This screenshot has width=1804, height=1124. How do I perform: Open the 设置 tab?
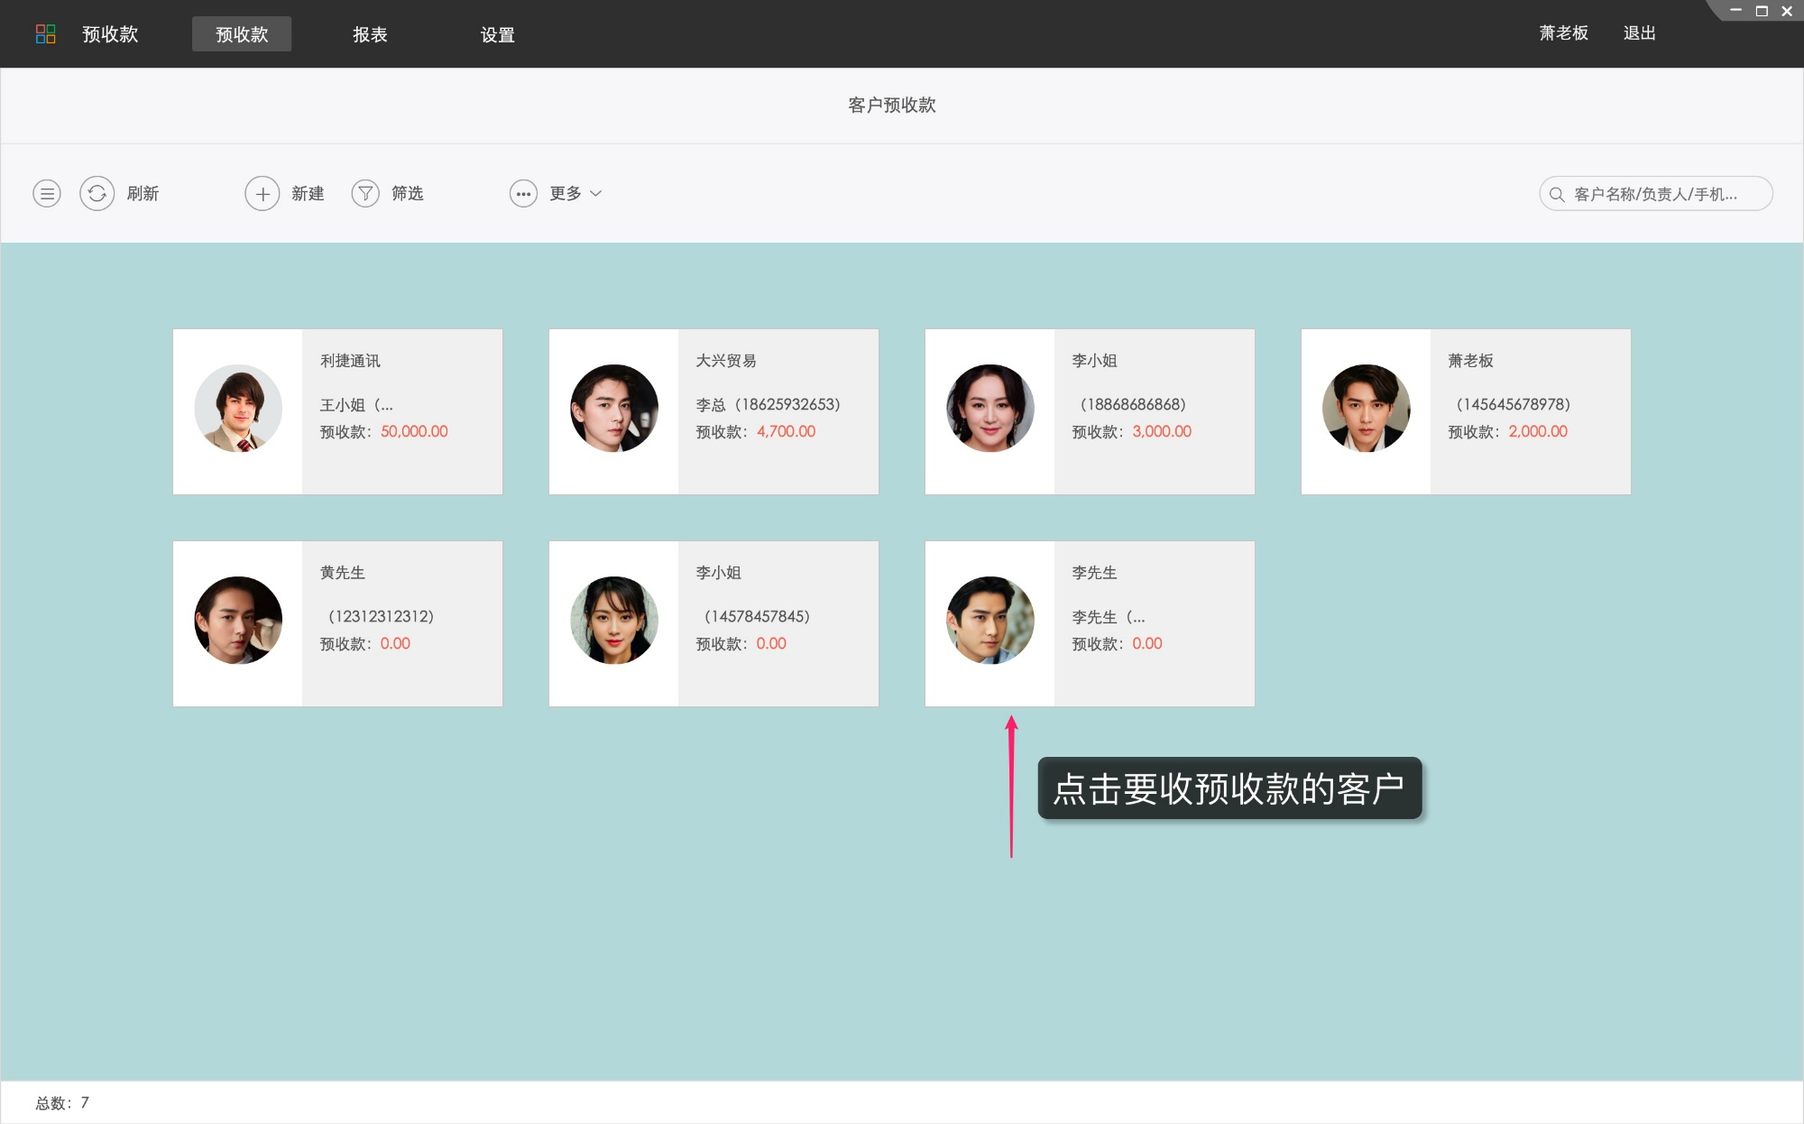pos(498,33)
